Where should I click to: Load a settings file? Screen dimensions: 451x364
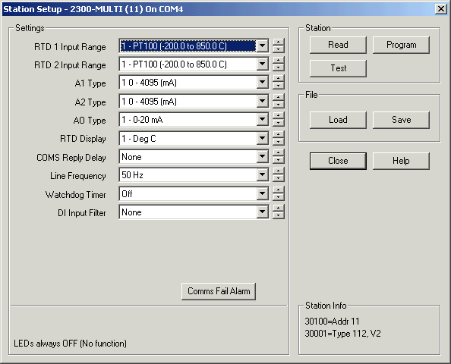pyautogui.click(x=338, y=120)
